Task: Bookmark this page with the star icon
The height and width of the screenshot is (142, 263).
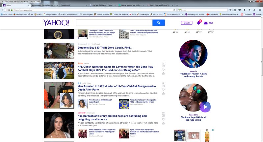Action: click(230, 10)
